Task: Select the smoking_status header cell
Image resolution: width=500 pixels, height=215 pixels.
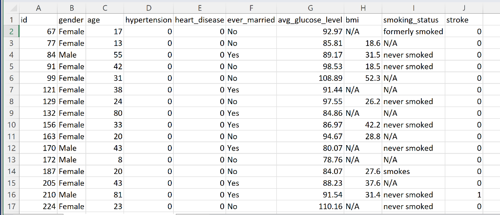Action: pyautogui.click(x=414, y=20)
